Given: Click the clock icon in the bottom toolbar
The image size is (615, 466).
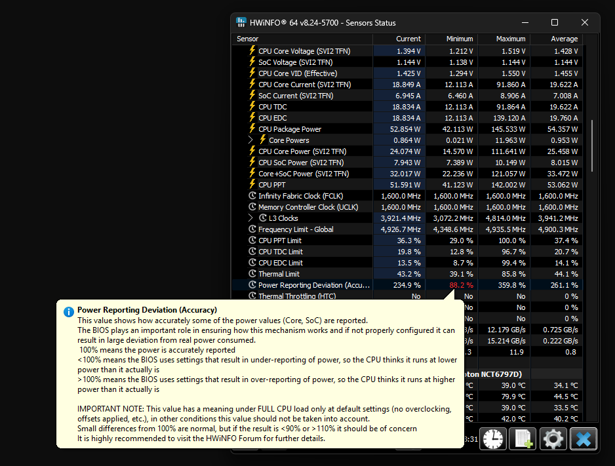Looking at the screenshot, I should click(493, 439).
